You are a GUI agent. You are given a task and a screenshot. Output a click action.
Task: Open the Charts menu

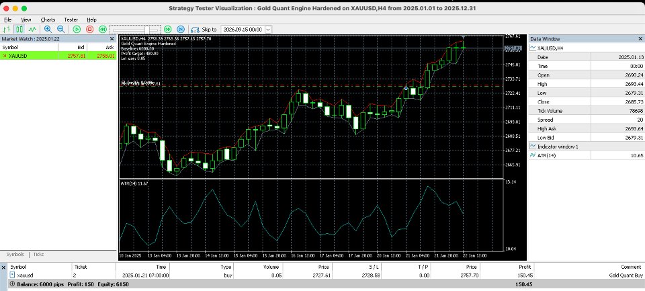point(48,19)
